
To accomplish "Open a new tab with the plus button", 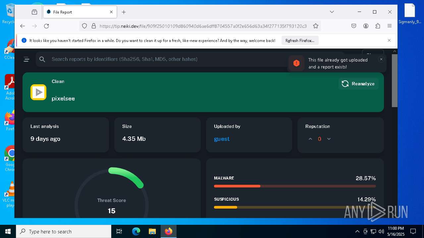I will coord(124,12).
